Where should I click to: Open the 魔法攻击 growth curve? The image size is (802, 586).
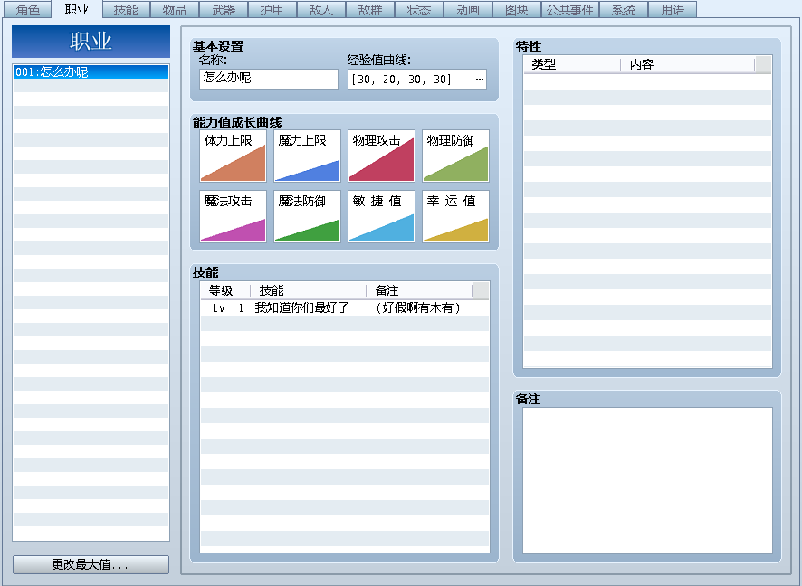pos(233,217)
